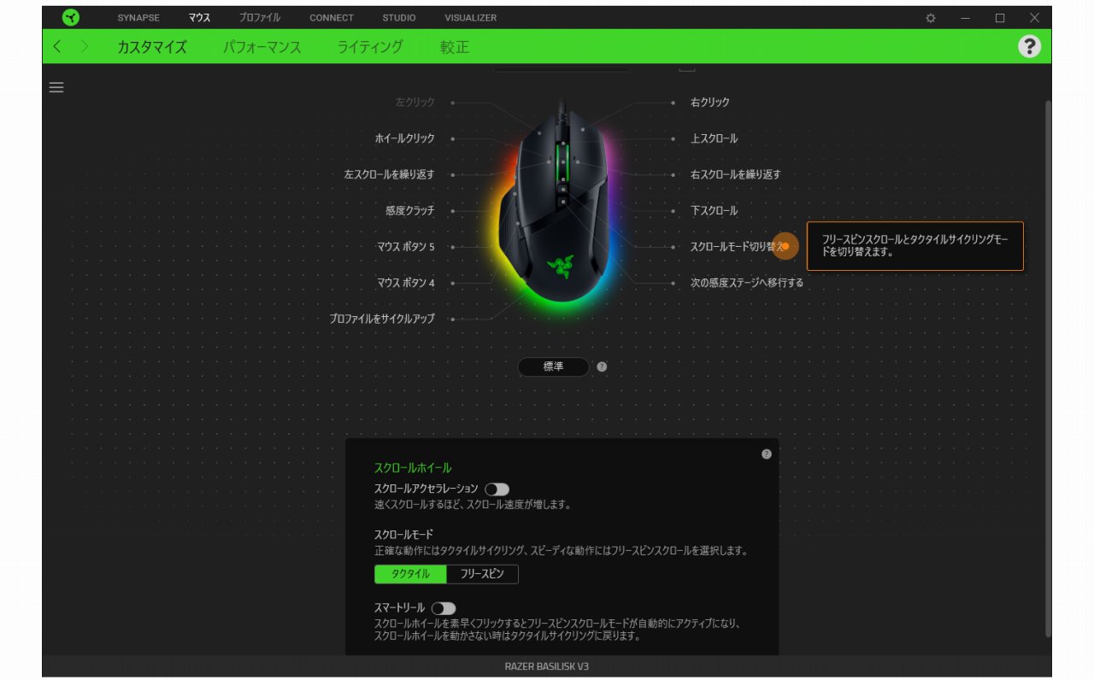Switch to the マウス tab
The image size is (1094, 680).
[199, 18]
